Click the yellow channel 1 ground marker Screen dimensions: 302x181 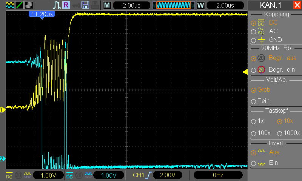pos(3,110)
